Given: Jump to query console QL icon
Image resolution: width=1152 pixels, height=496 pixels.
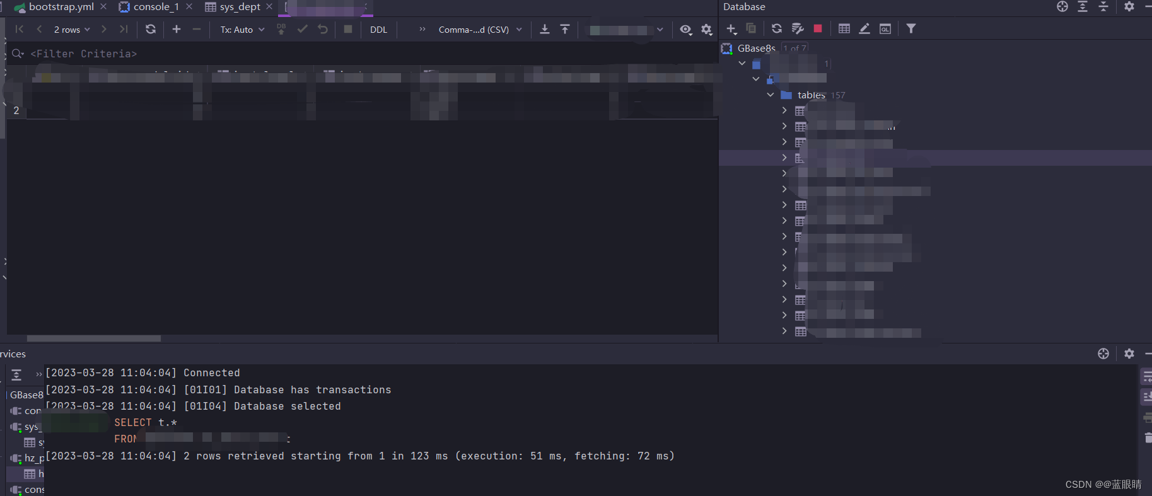Looking at the screenshot, I should (x=885, y=29).
